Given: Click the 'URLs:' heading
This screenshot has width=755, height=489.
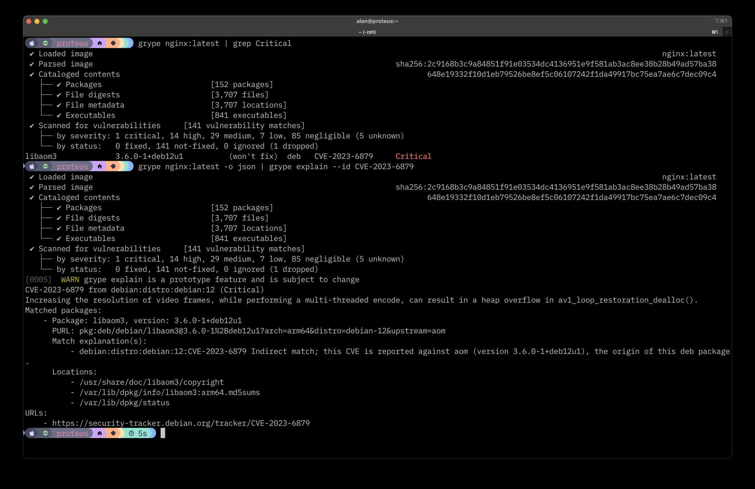Looking at the screenshot, I should pos(36,413).
